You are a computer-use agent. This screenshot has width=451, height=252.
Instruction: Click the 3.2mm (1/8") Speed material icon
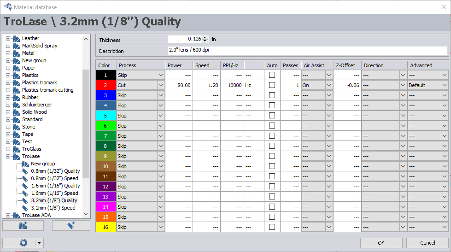point(25,208)
